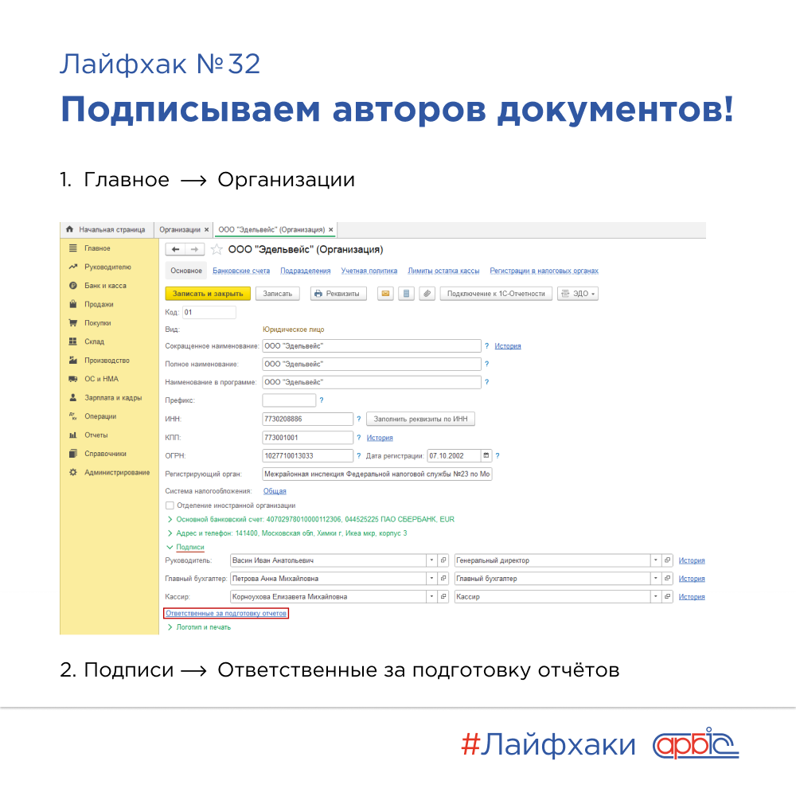
Task: Expand Генеральный директор position dropdown arrow
Action: coord(656,560)
